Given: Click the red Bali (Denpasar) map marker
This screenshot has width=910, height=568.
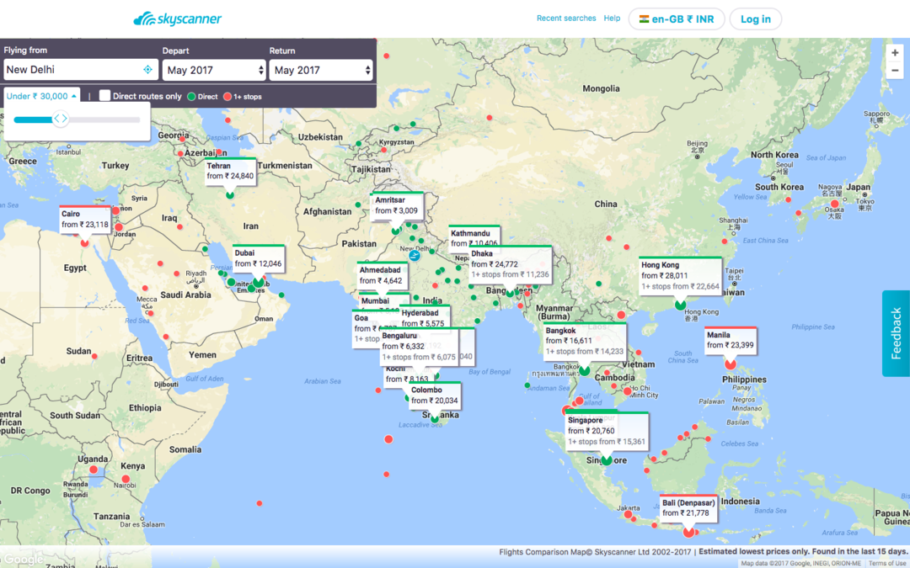Looking at the screenshot, I should point(688,530).
